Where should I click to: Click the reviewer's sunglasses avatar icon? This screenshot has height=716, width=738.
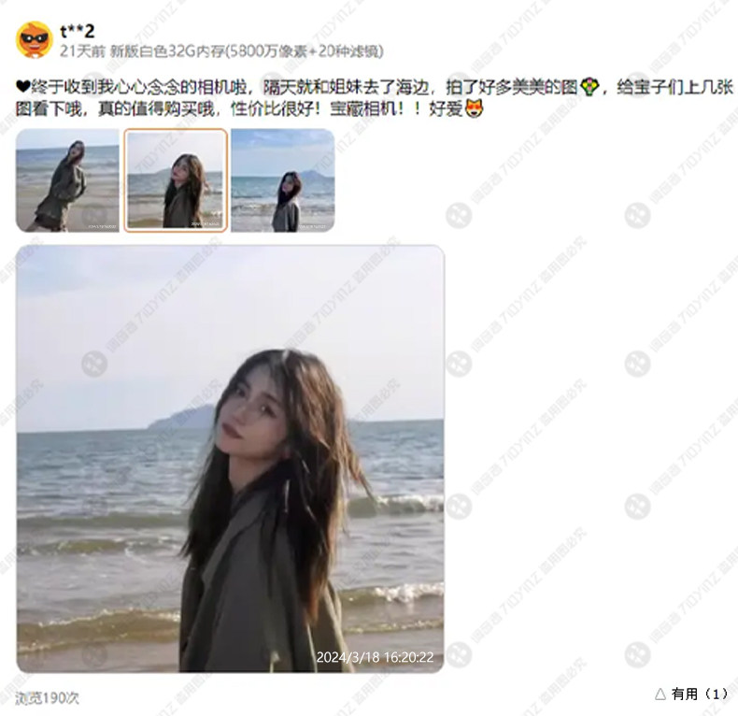(x=34, y=39)
